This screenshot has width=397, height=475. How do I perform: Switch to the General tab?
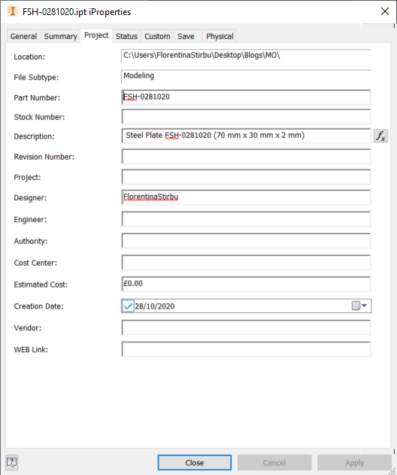tap(23, 36)
